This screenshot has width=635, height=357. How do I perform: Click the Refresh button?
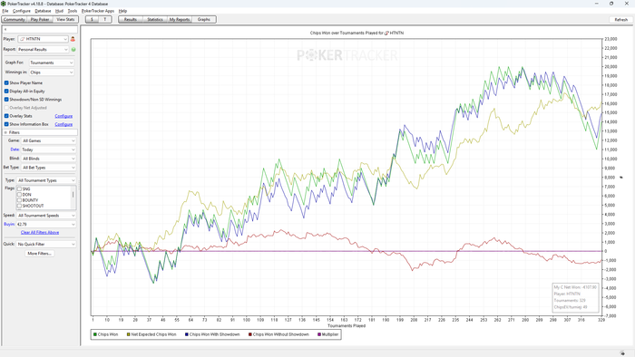click(620, 19)
